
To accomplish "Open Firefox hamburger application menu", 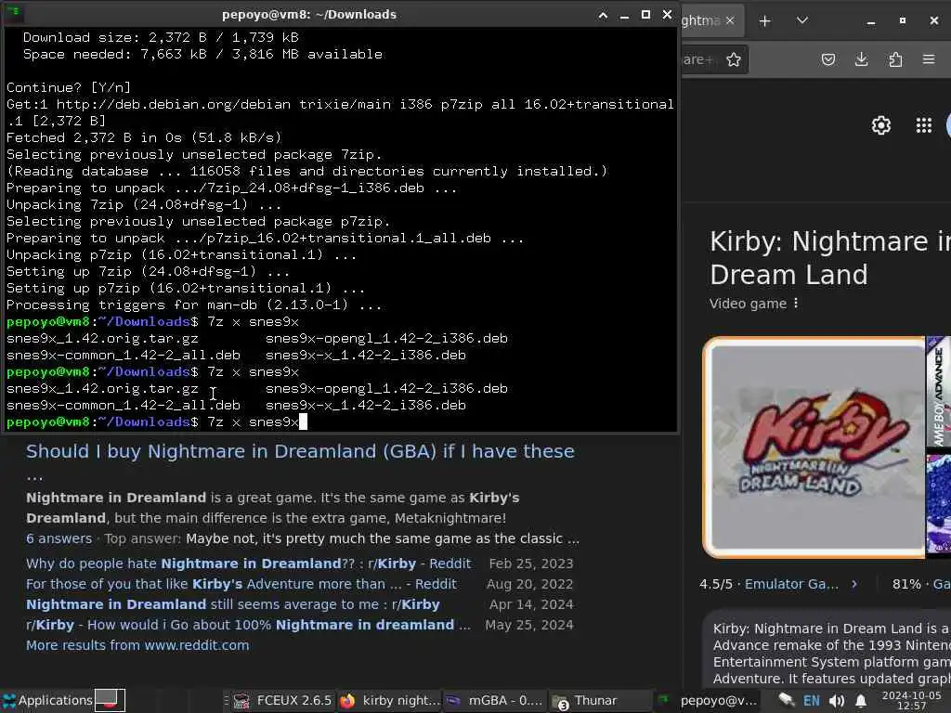I will 929,59.
